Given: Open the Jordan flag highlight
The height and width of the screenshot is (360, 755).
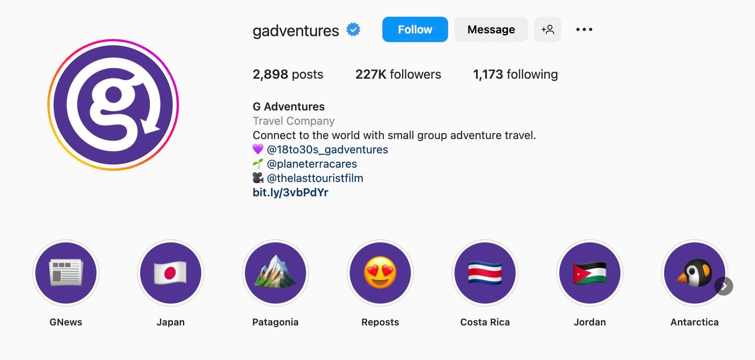Looking at the screenshot, I should [590, 273].
